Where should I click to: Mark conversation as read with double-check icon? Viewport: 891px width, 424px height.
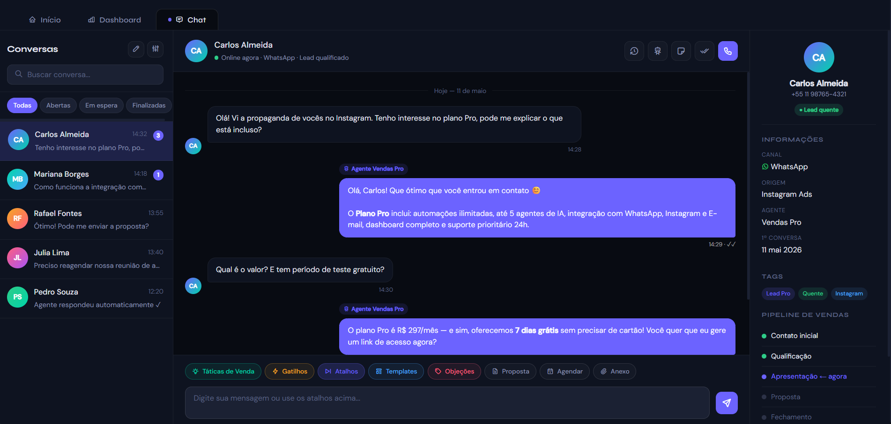pyautogui.click(x=705, y=51)
